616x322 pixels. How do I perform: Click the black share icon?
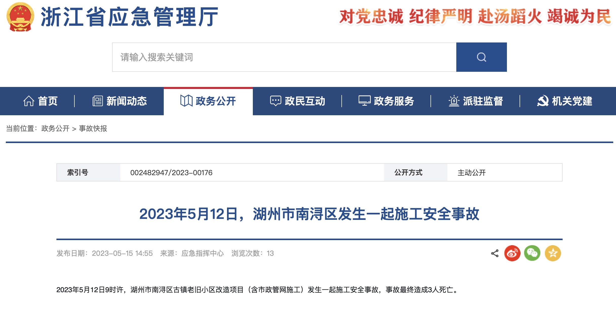[x=495, y=253]
